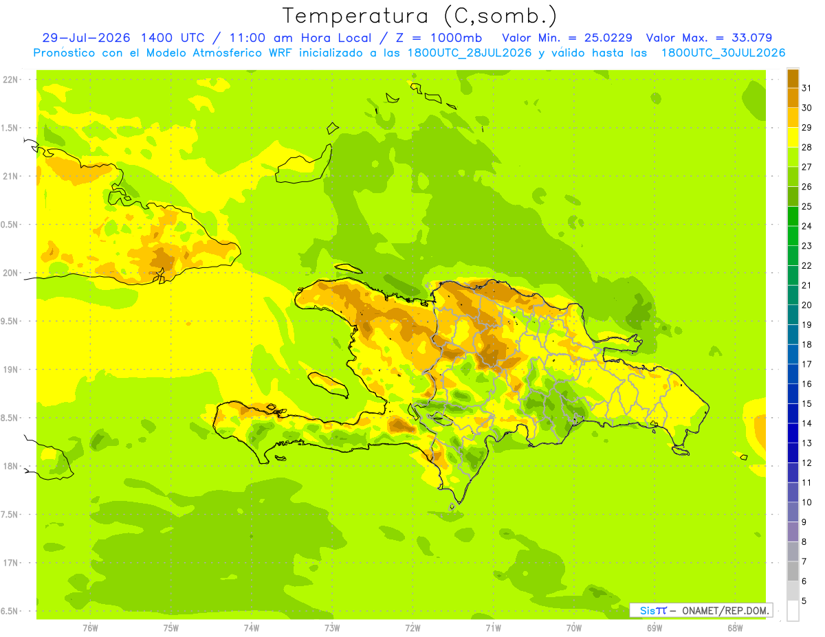The height and width of the screenshot is (637, 825).
Task: Click the "Valor Min. = 25.0229" value
Action: (567, 38)
